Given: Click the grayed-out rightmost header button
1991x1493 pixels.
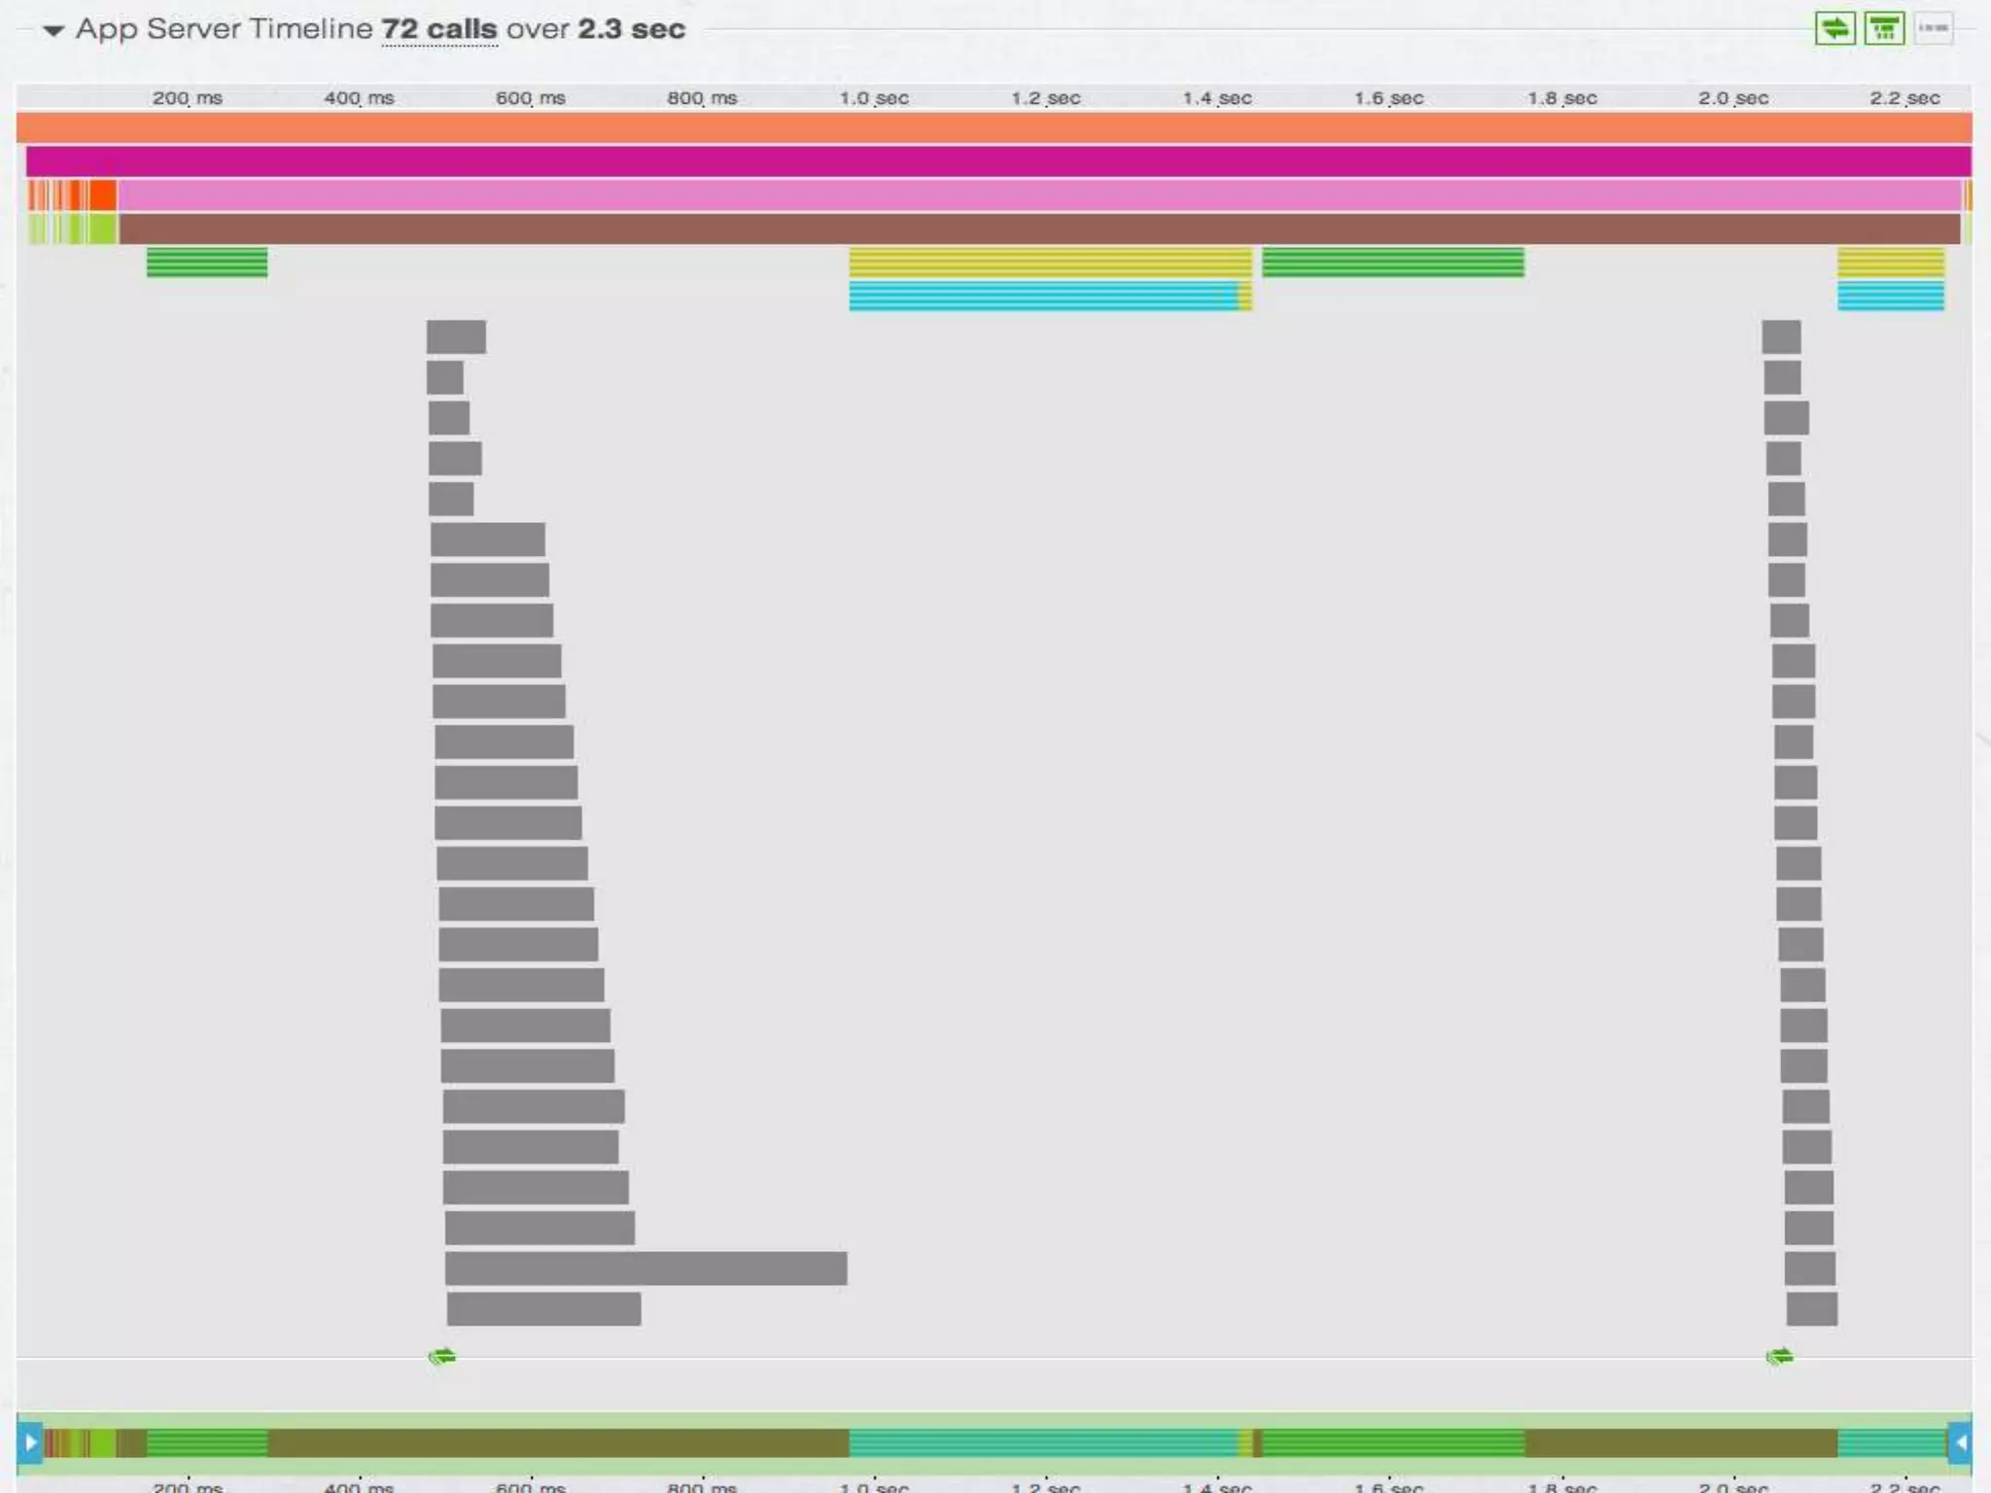Looking at the screenshot, I should point(1933,28).
